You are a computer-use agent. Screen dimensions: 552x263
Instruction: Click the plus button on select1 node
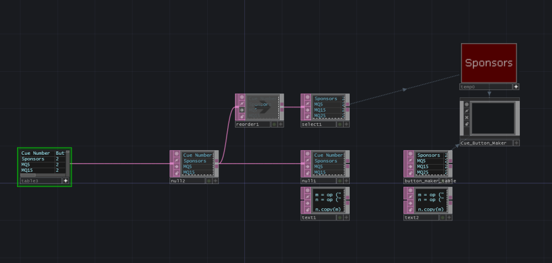click(346, 124)
